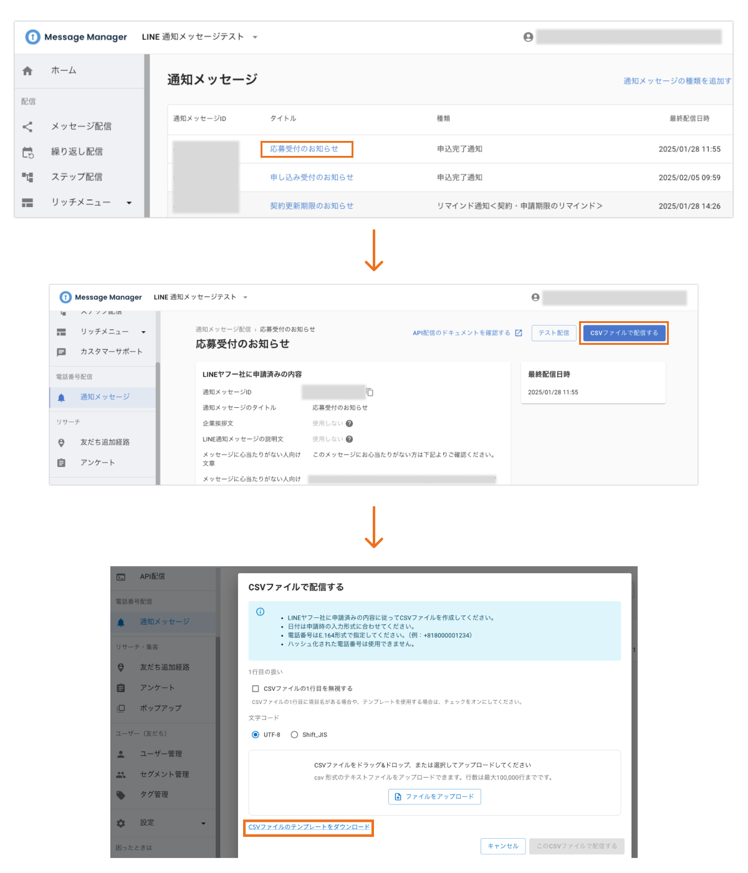Click the help icon next to 企業挨拶文

[x=350, y=423]
